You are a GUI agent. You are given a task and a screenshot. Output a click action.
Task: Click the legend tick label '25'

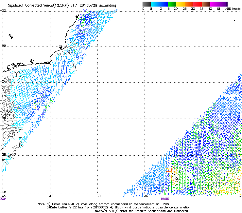pyautogui.click(x=184, y=9)
